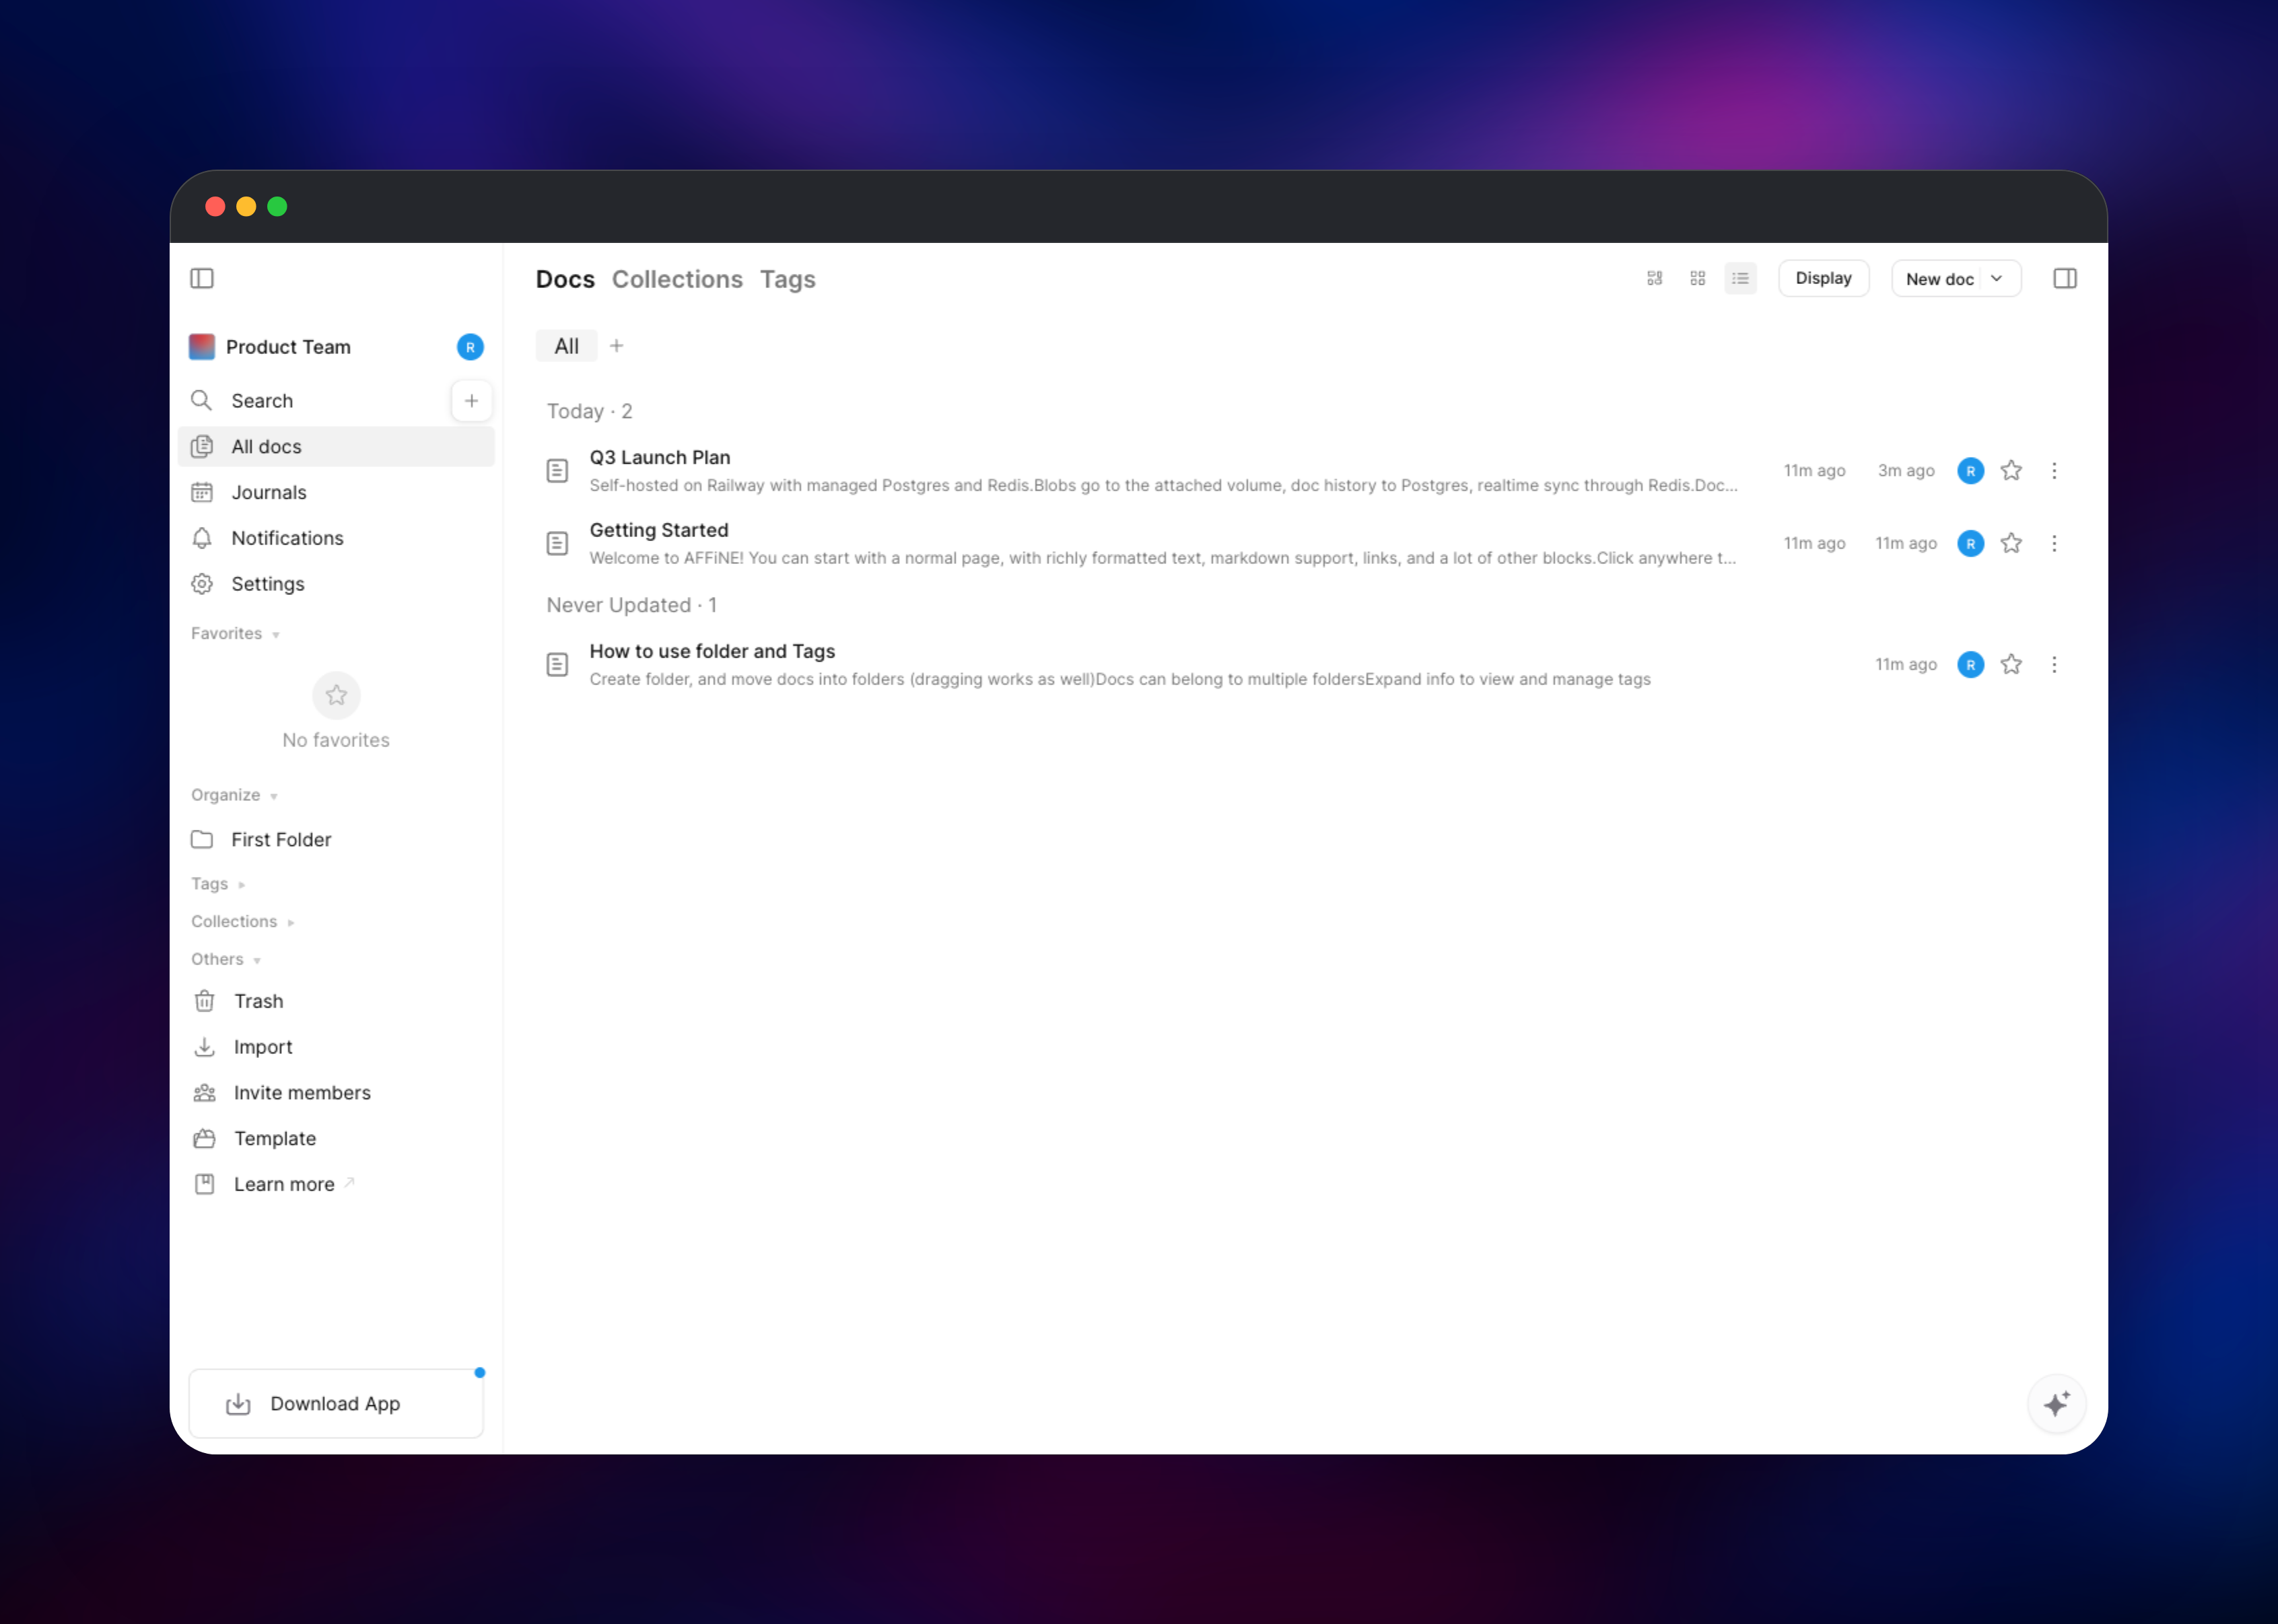Open the Learn more external link
Screen dimensions: 2278x1624
click(x=336, y=1185)
